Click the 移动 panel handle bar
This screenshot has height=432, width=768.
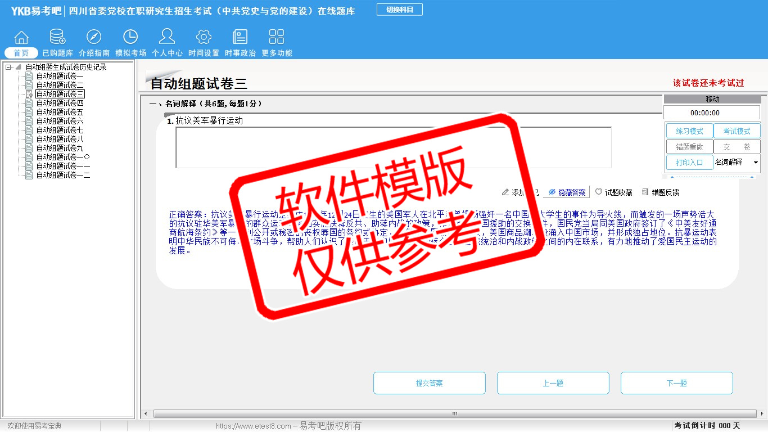coord(712,99)
